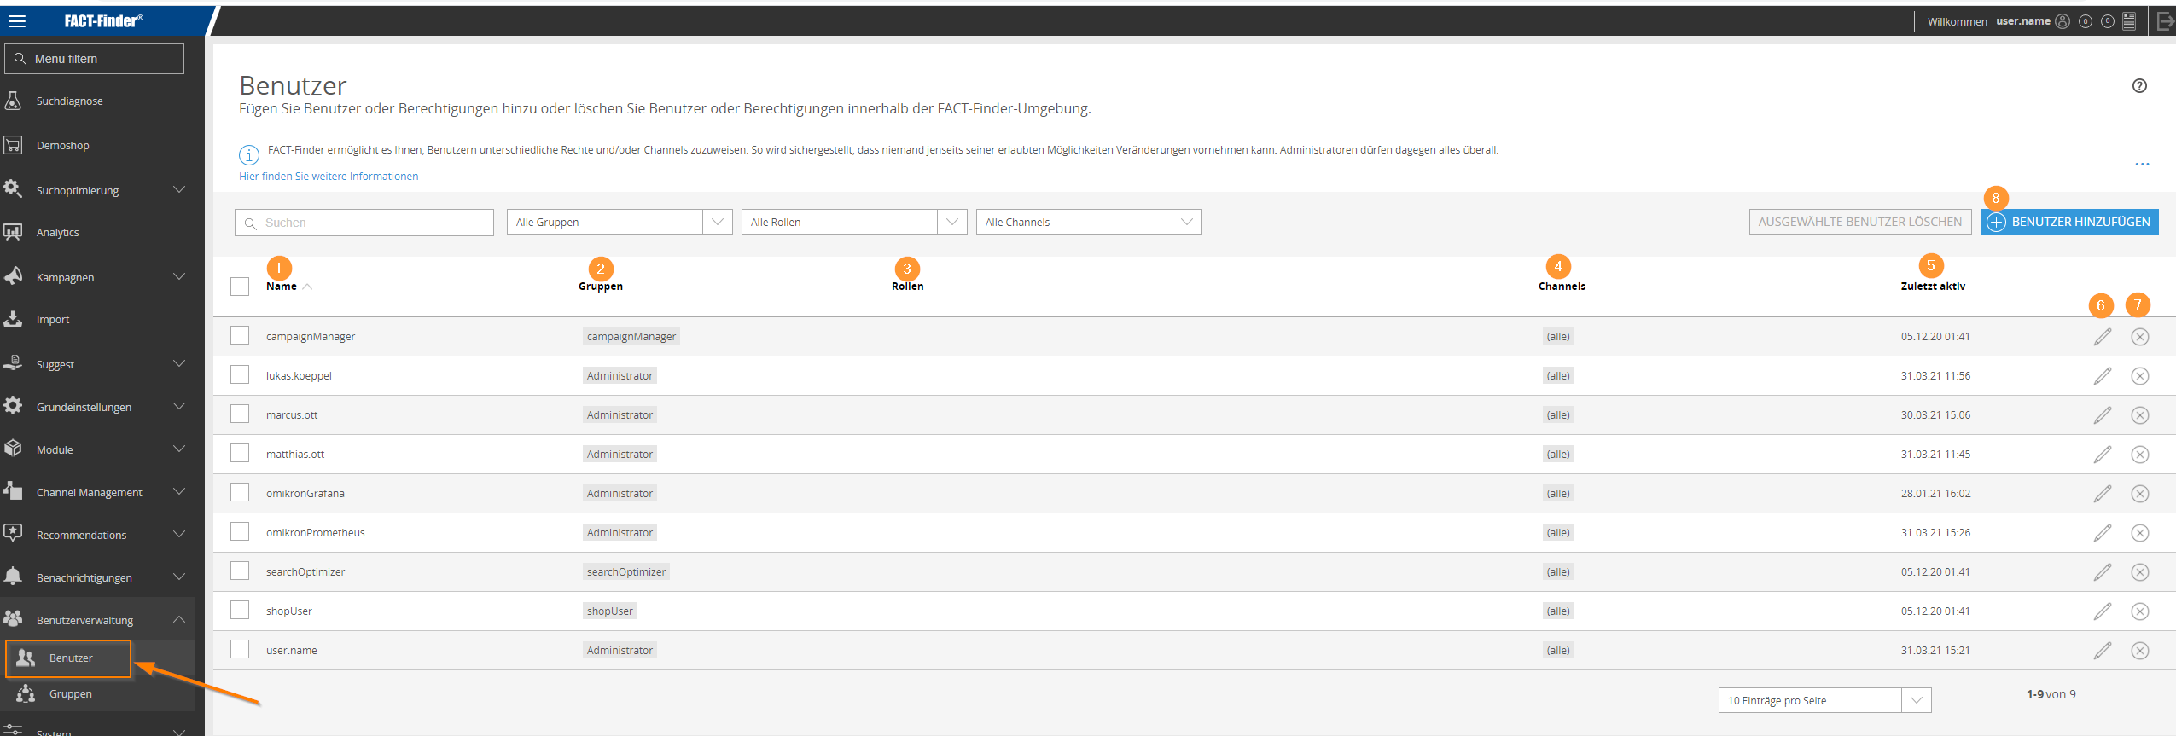
Task: Delete marcus.ott using the X icon
Action: pyautogui.click(x=2140, y=415)
